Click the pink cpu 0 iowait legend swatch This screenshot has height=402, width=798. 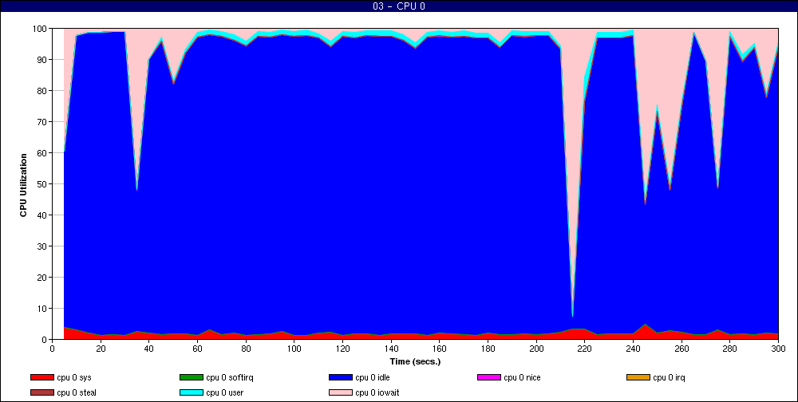coord(340,393)
